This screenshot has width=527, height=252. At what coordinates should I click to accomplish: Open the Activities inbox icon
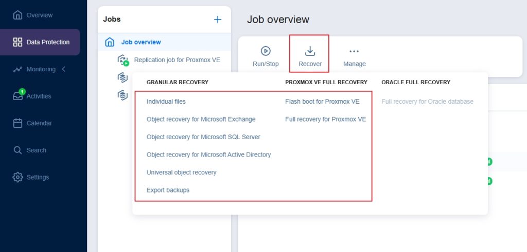point(17,96)
